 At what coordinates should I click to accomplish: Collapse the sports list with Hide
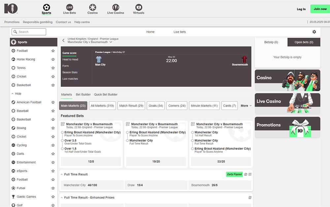click(16, 94)
